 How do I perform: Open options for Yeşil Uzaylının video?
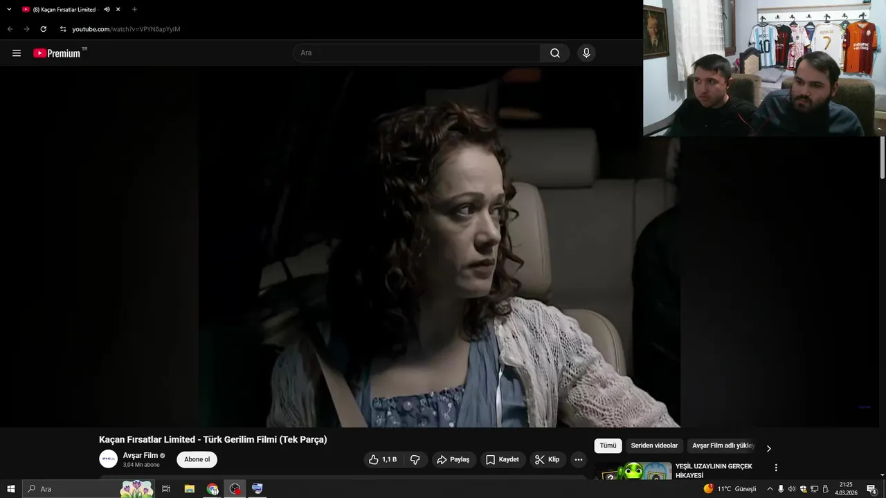click(x=776, y=468)
